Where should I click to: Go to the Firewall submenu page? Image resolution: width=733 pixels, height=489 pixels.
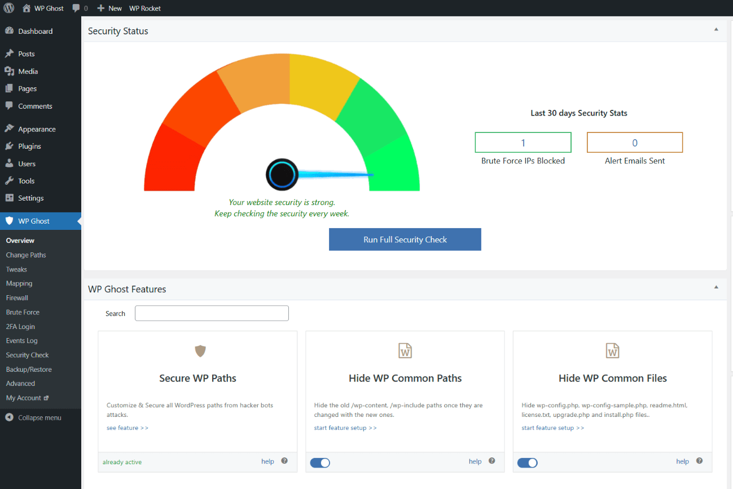pos(17,297)
